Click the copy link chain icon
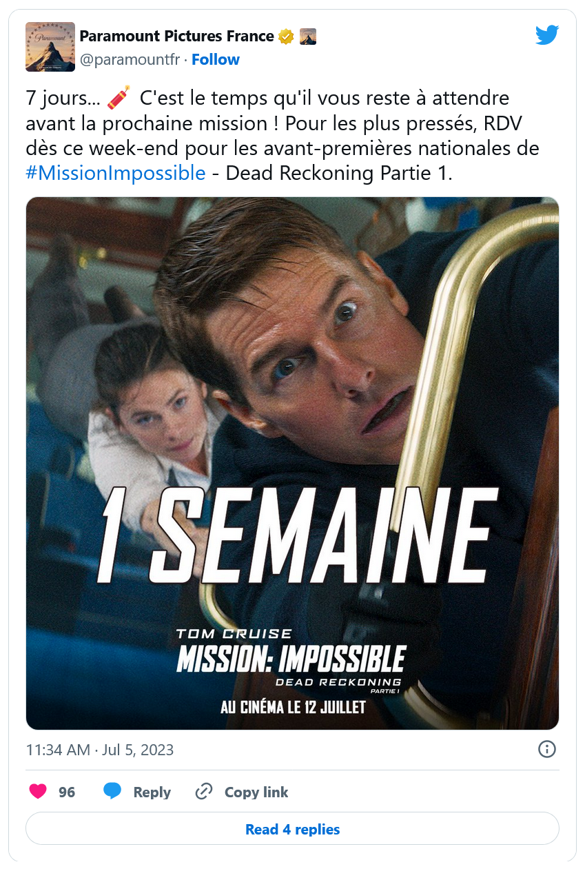585x871 pixels. point(204,792)
